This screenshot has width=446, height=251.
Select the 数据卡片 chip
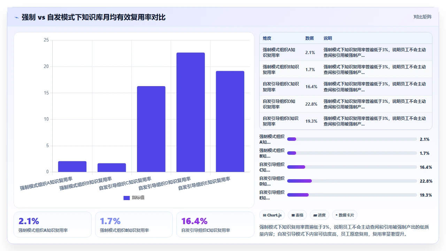pos(345,215)
